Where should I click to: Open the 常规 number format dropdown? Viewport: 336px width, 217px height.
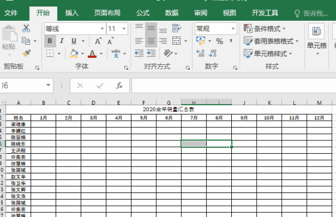pyautogui.click(x=233, y=29)
